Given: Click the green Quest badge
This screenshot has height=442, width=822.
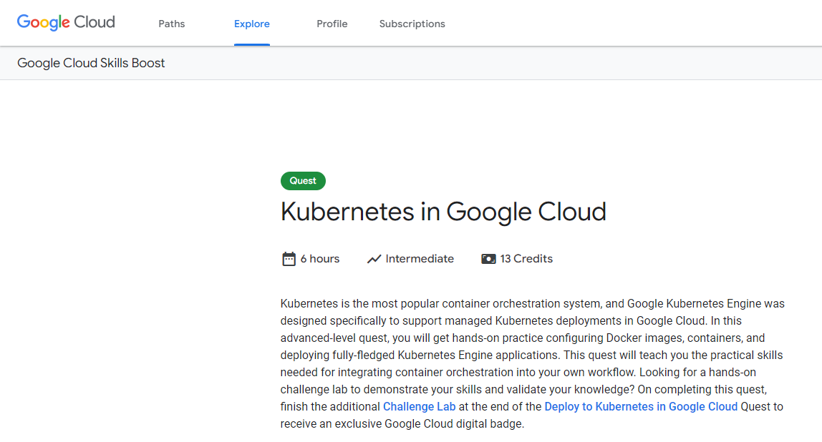Looking at the screenshot, I should [303, 181].
